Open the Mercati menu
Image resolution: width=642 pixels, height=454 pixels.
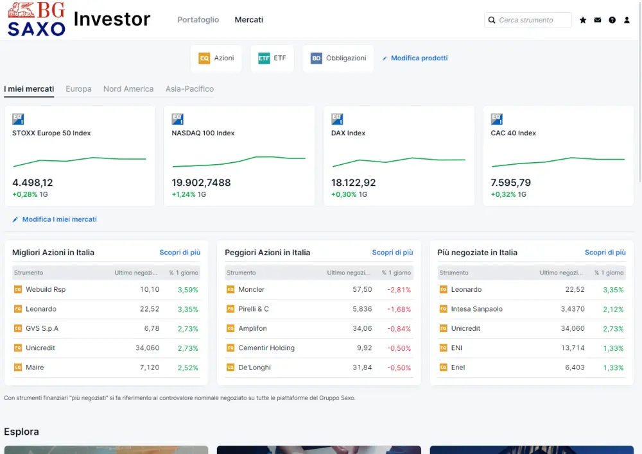click(x=249, y=20)
